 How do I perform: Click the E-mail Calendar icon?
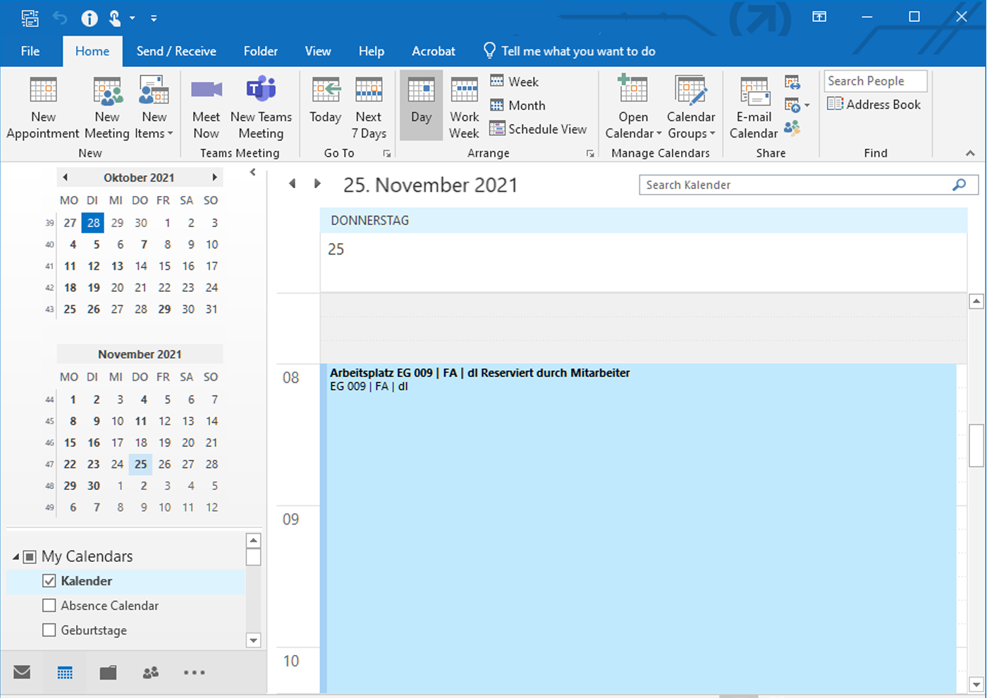(753, 92)
